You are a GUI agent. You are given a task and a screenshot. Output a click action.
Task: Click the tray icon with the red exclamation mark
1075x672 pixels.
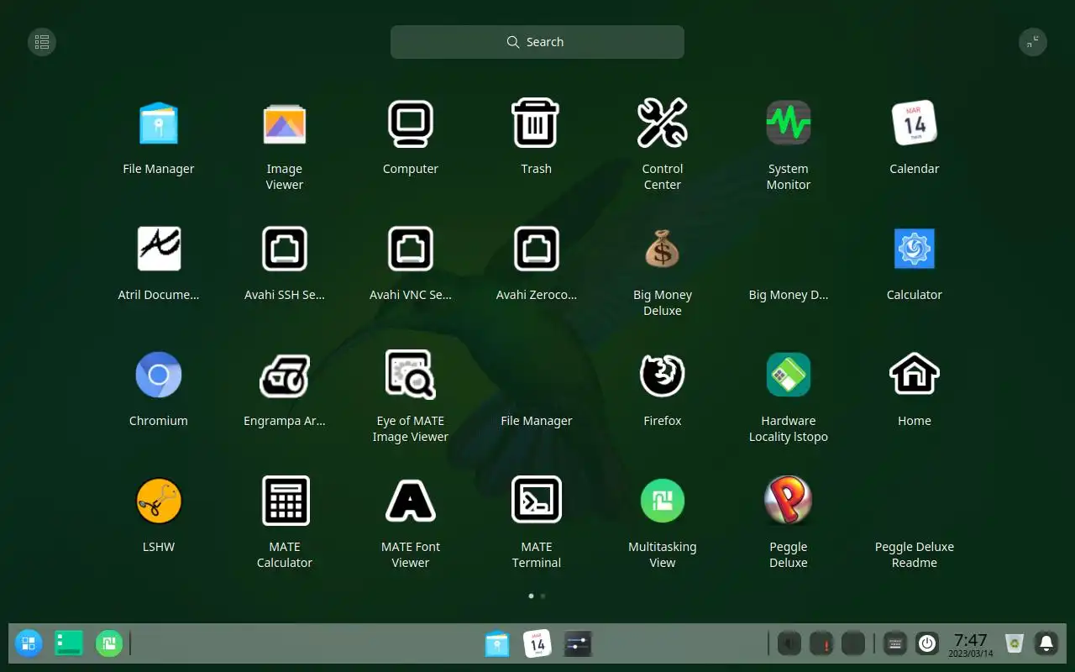pos(821,643)
